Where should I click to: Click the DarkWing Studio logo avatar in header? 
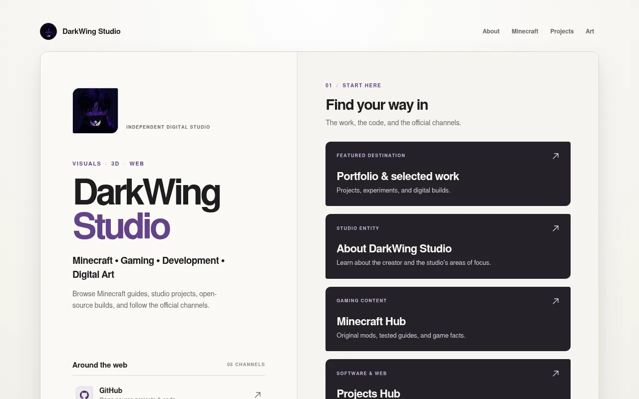[x=48, y=31]
